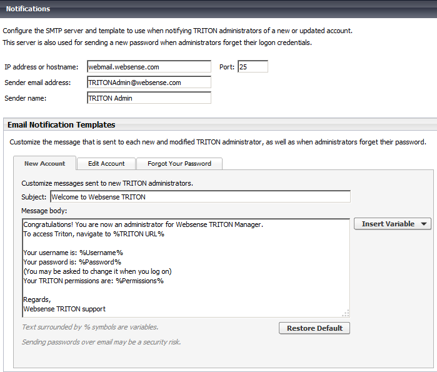This screenshot has width=437, height=372.
Task: Click the '%Permissions%' variable in message
Action: 139,281
